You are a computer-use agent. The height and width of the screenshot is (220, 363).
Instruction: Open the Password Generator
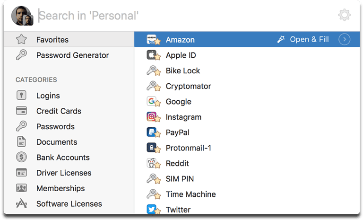72,55
